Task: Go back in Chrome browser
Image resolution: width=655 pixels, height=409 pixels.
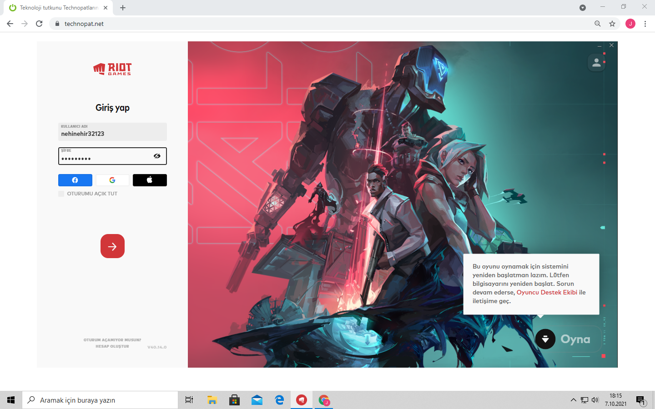Action: click(x=10, y=24)
